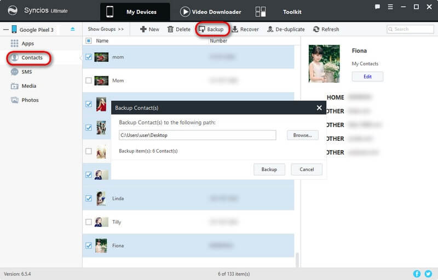
Task: Open the feedback message icon
Action: click(377, 7)
